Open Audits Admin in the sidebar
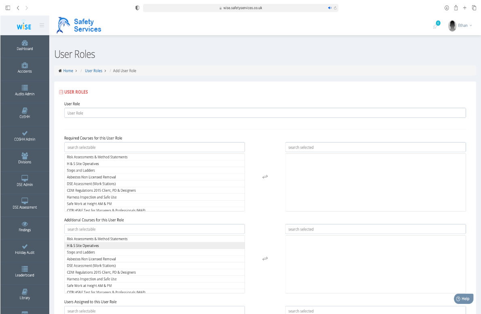The height and width of the screenshot is (314, 481). [25, 91]
